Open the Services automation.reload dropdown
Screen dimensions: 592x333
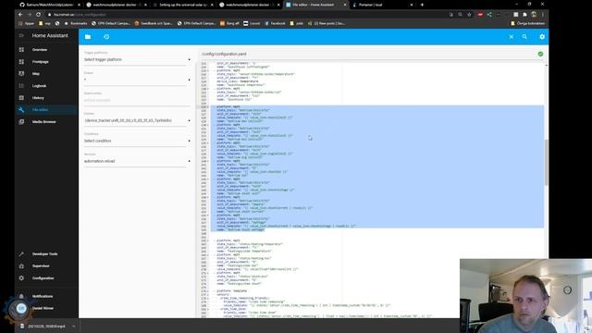(x=137, y=161)
